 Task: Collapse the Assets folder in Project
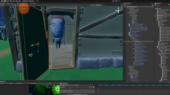tap(155, 8)
